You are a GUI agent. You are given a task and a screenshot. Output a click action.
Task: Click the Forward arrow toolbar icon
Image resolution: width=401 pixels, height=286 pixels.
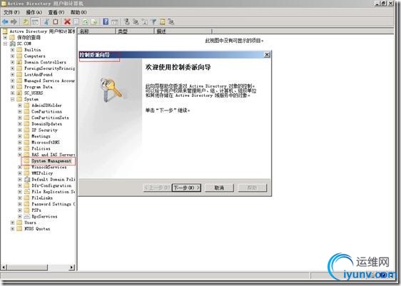point(14,22)
